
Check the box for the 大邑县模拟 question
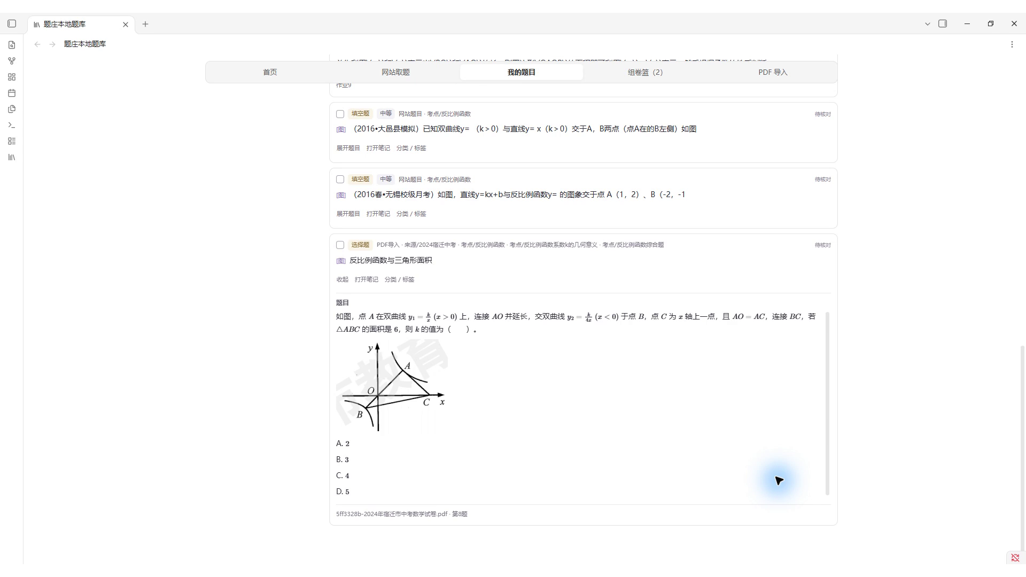coord(340,114)
